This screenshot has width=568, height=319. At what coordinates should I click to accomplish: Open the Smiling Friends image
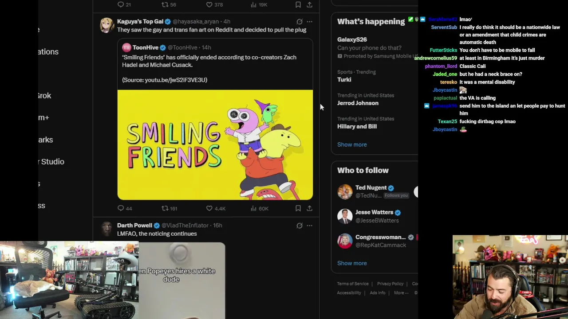click(215, 145)
